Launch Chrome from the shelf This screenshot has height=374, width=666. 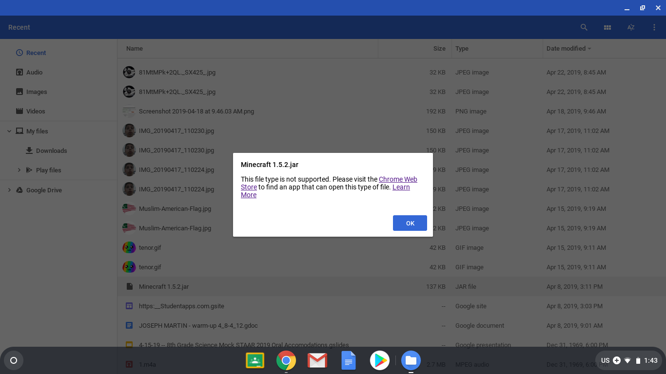[x=286, y=360]
